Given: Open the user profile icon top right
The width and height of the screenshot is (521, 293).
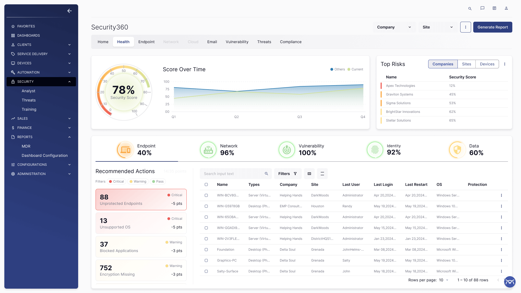Looking at the screenshot, I should pos(506,8).
